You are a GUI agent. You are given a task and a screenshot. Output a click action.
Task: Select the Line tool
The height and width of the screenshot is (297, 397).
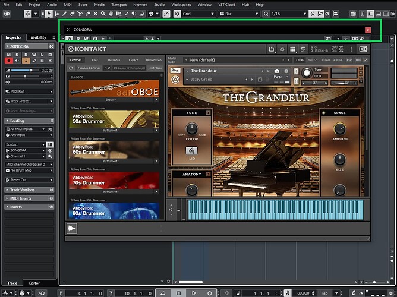click(x=127, y=14)
